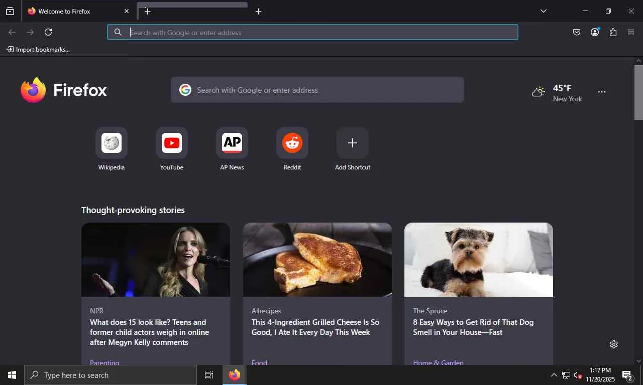The width and height of the screenshot is (643, 385).
Task: Open the network status tray icon
Action: 566,375
